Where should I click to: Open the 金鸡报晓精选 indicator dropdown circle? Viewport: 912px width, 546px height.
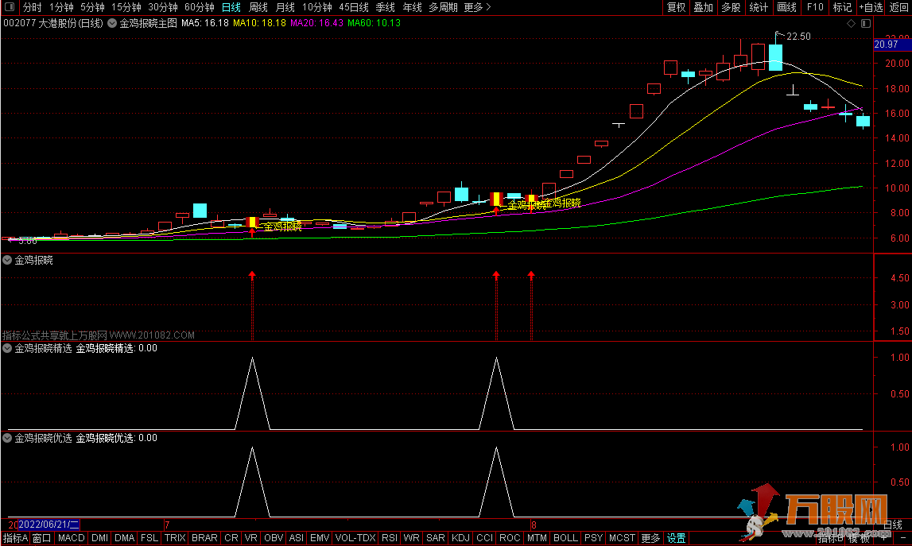[x=8, y=348]
